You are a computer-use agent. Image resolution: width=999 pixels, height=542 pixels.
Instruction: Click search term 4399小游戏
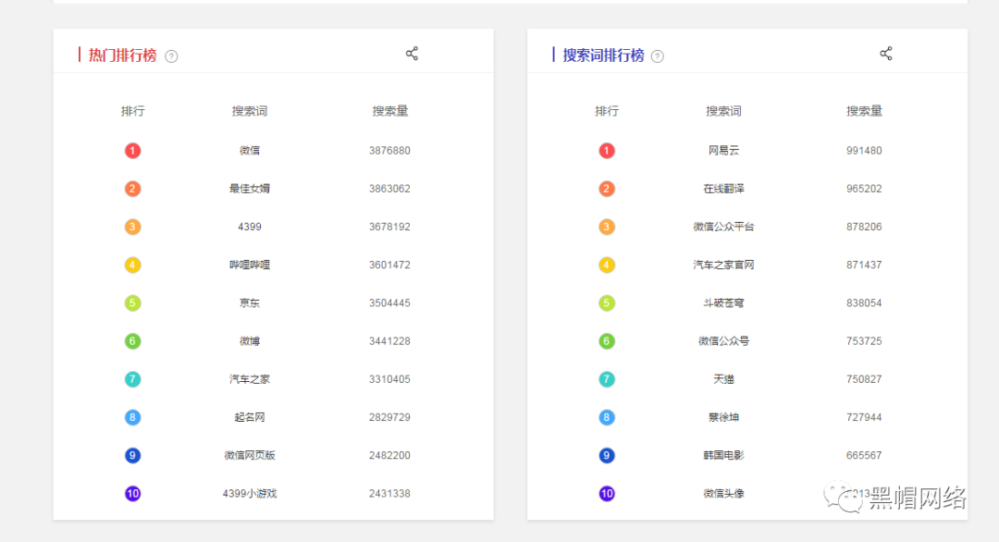[x=250, y=494]
